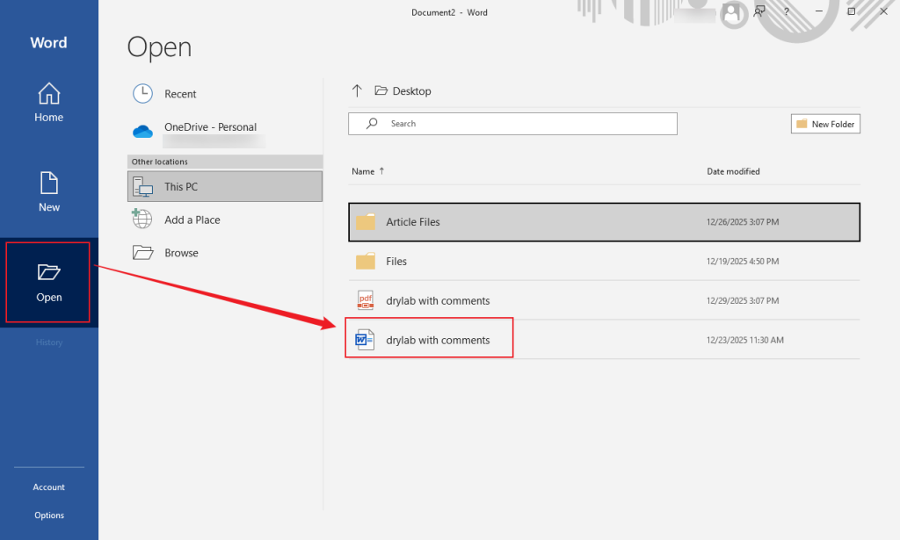Open the Files folder

396,262
